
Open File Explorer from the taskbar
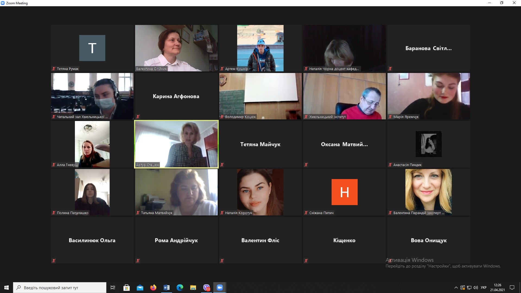[x=193, y=288]
